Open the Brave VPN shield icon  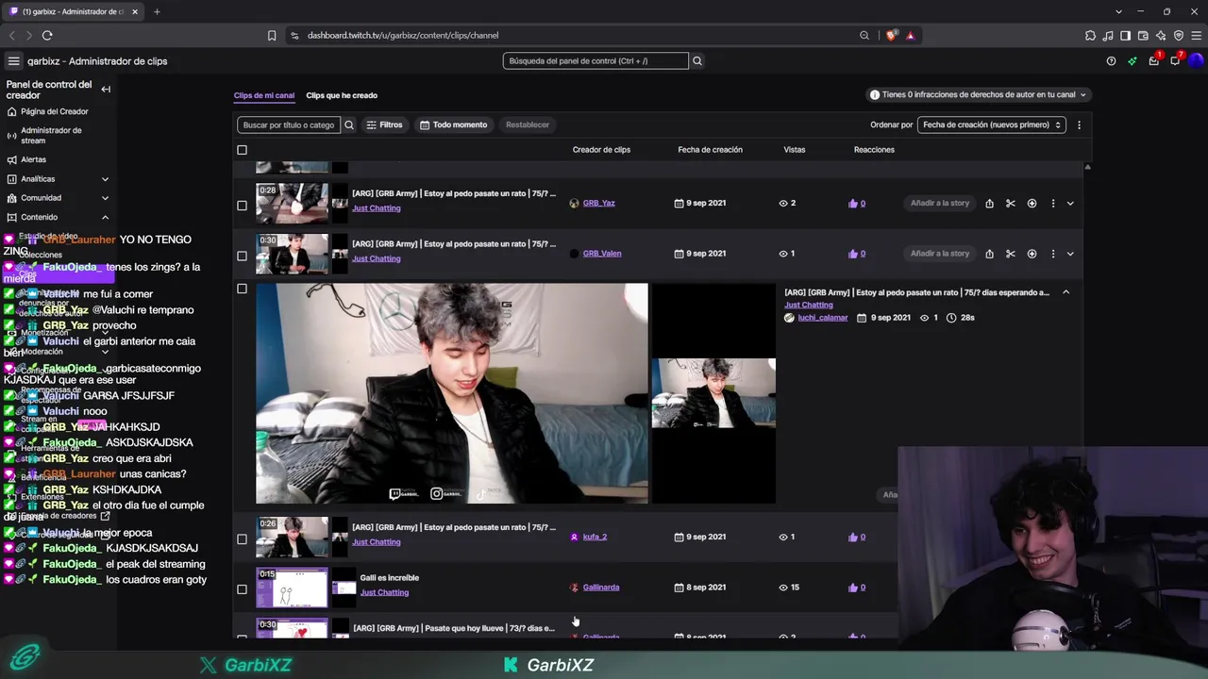tap(1179, 36)
